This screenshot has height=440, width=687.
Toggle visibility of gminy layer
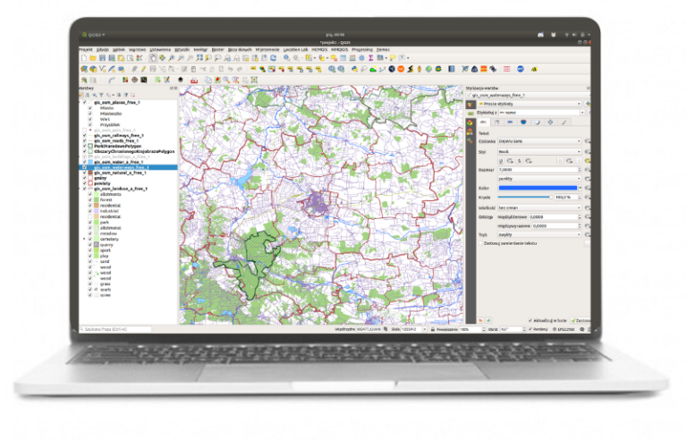click(85, 178)
